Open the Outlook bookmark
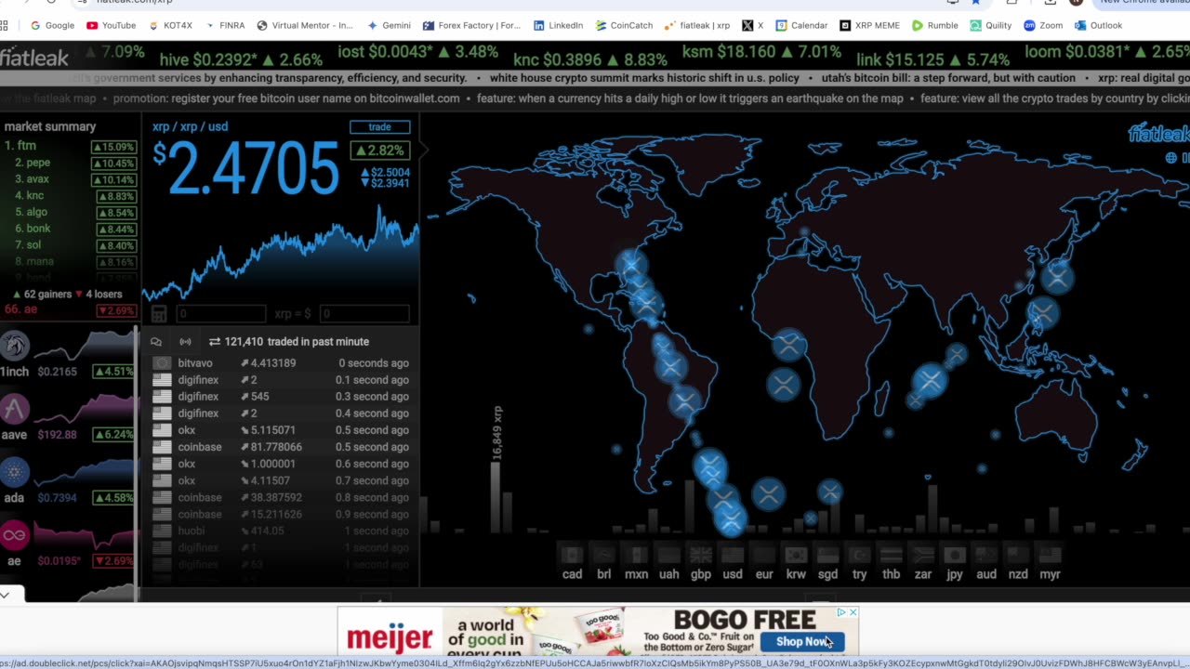The height and width of the screenshot is (669, 1190). pos(1098,25)
